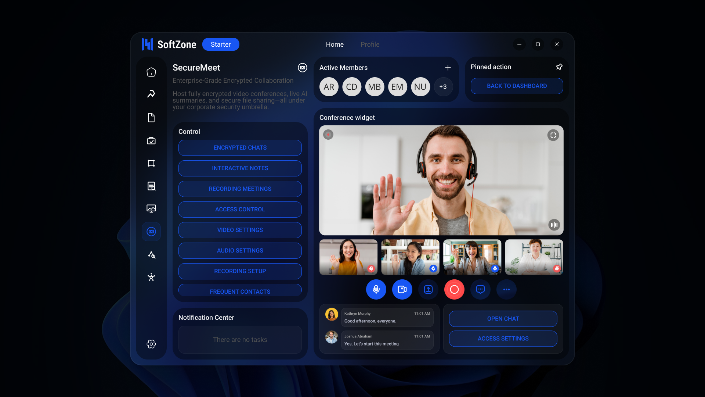Viewport: 705px width, 397px height.
Task: Switch to the Profile tab
Action: tap(370, 44)
